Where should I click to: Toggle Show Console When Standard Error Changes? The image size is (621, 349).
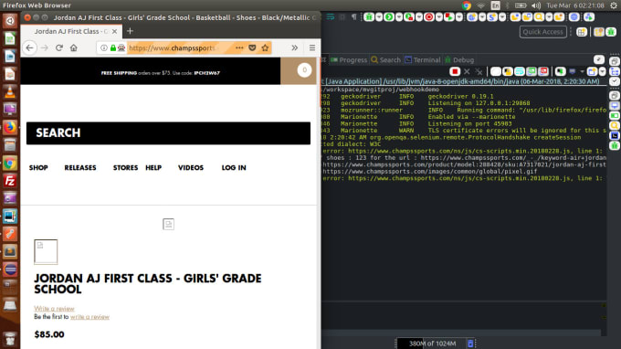[543, 71]
